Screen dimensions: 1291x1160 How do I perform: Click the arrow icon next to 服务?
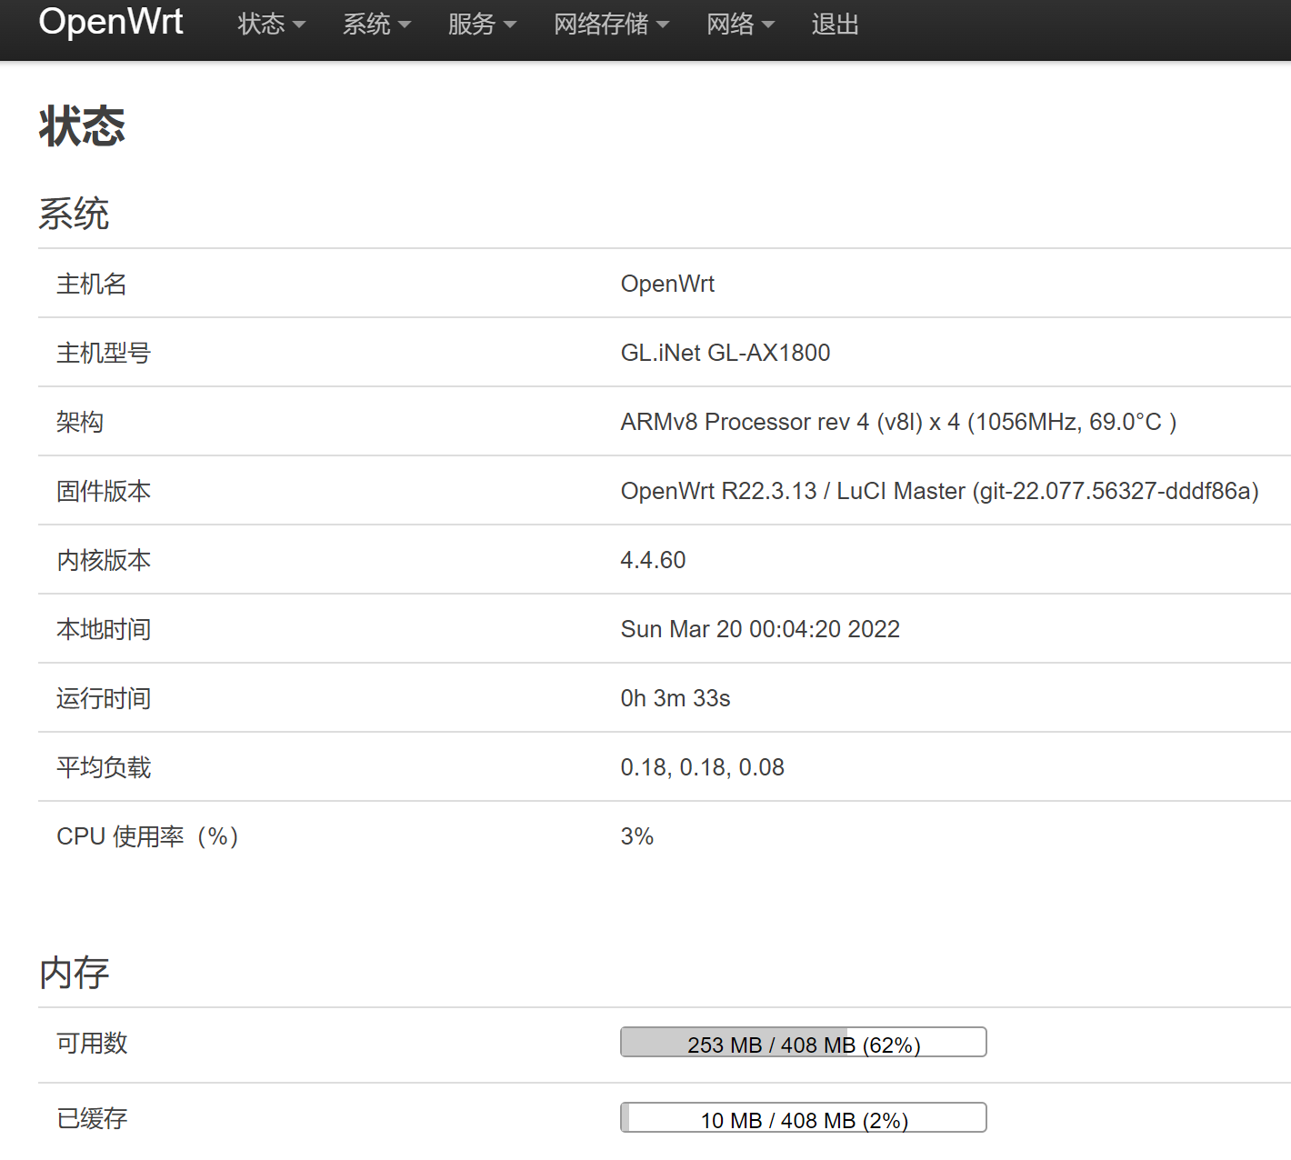tap(511, 26)
